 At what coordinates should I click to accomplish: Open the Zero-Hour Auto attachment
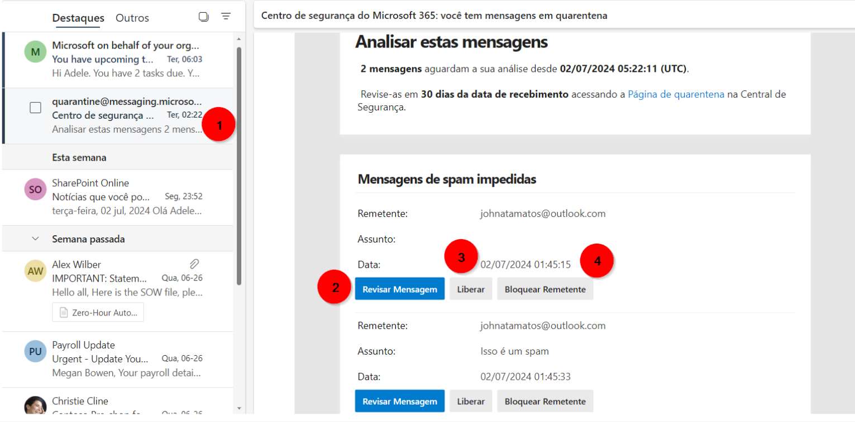(x=98, y=312)
